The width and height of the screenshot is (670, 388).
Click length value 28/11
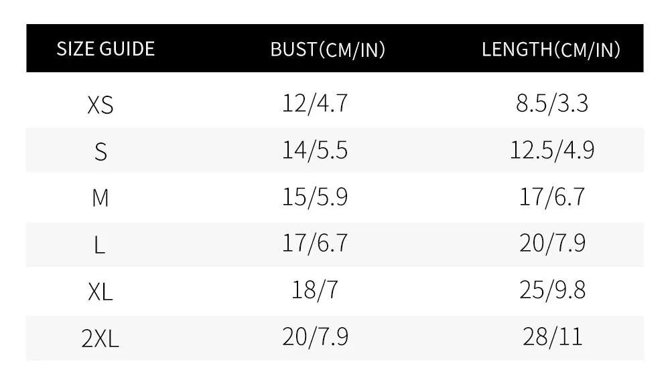[x=553, y=336]
